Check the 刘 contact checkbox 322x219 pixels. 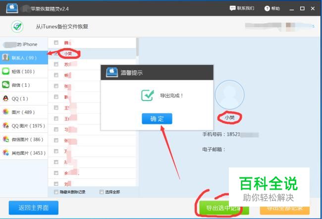56,184
